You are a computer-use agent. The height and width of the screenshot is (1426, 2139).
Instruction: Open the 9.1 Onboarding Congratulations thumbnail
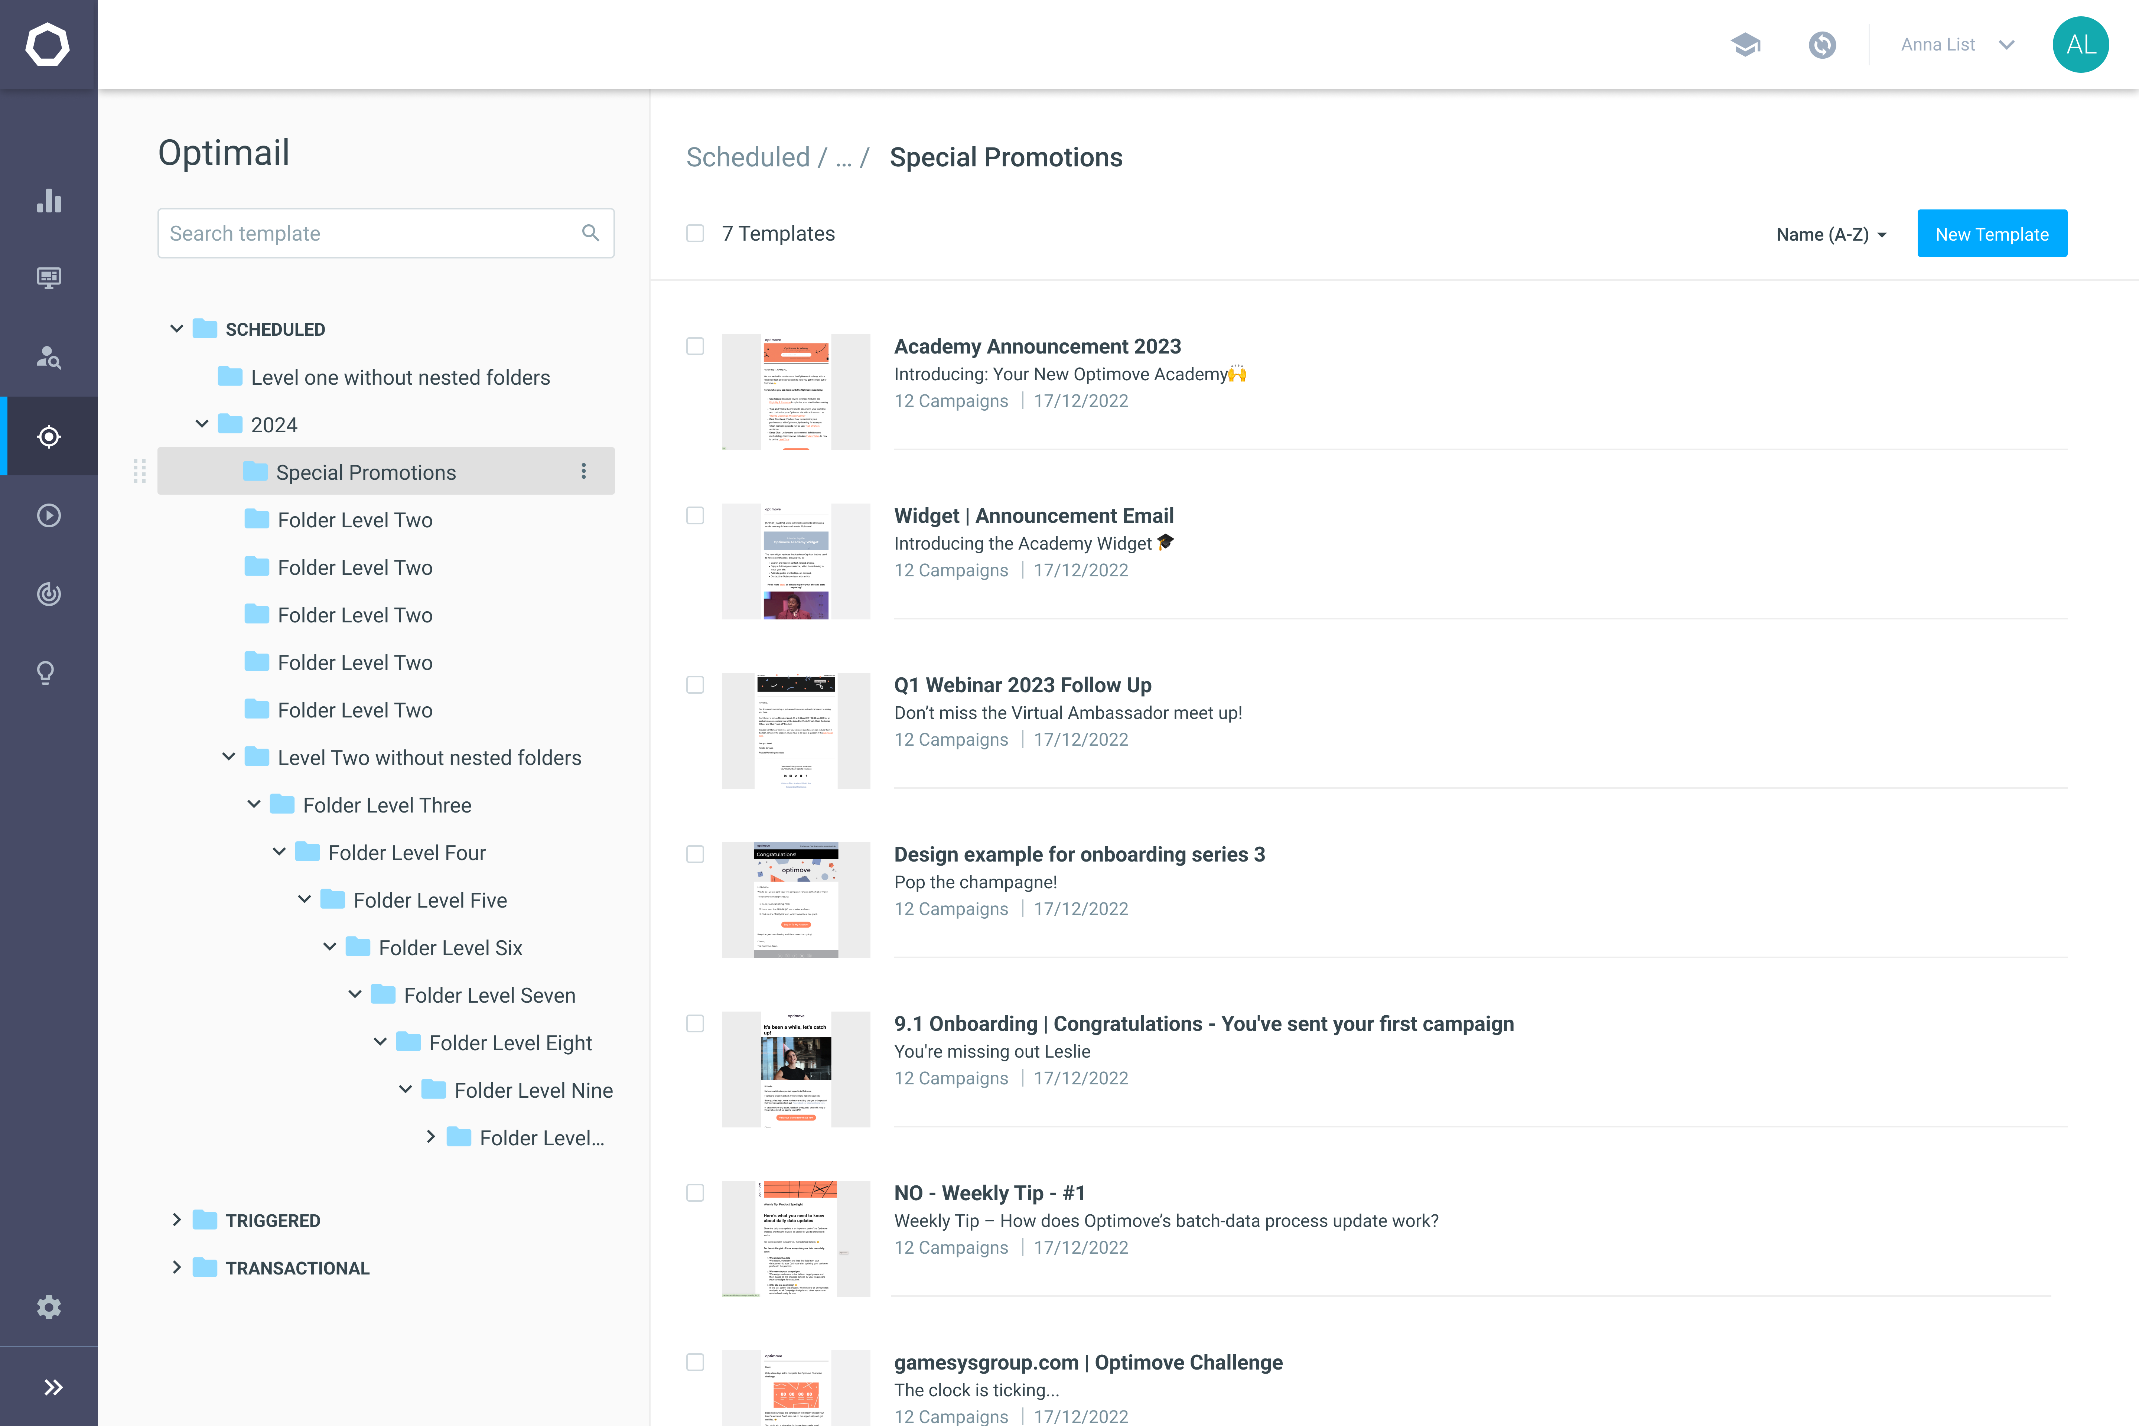coord(796,1069)
